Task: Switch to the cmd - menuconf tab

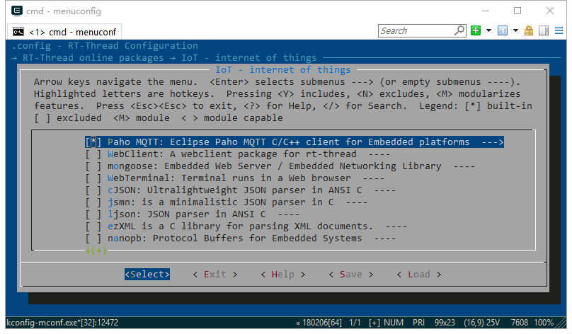Action: point(64,32)
